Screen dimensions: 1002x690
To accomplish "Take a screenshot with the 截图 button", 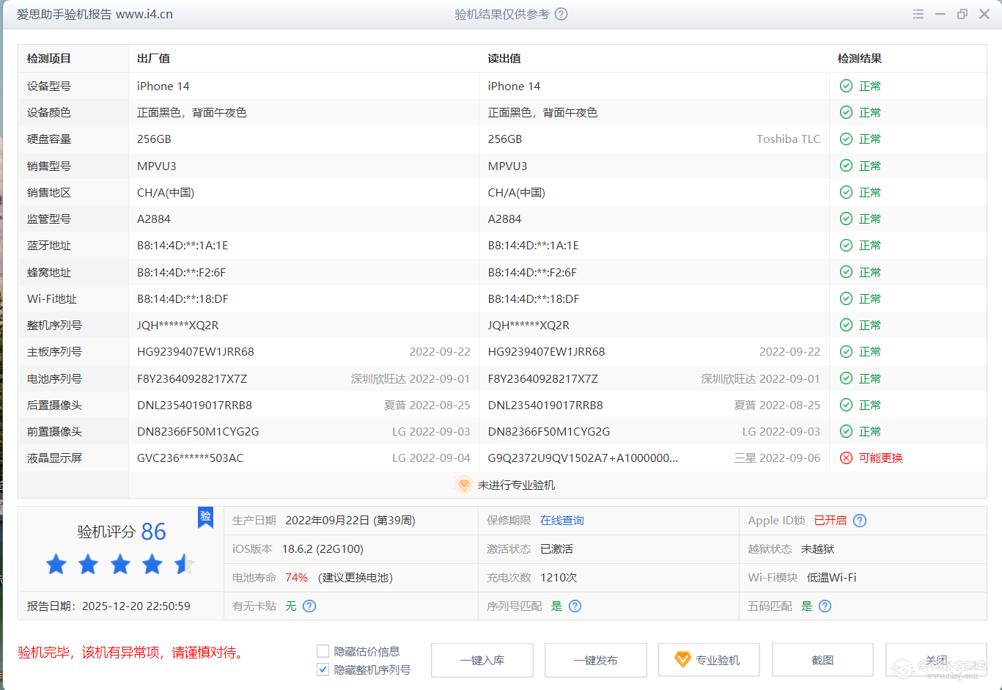I will tap(822, 660).
